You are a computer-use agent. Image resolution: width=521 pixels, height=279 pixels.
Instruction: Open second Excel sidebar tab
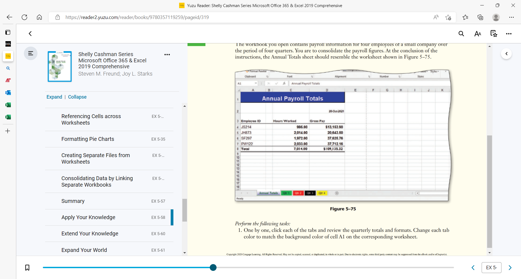point(8,117)
